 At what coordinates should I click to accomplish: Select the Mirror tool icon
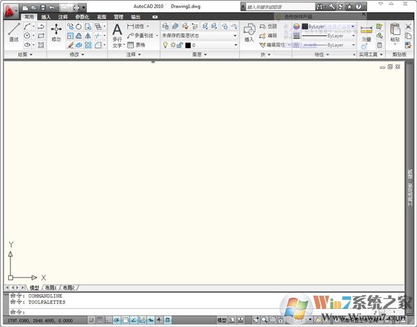coord(88,35)
